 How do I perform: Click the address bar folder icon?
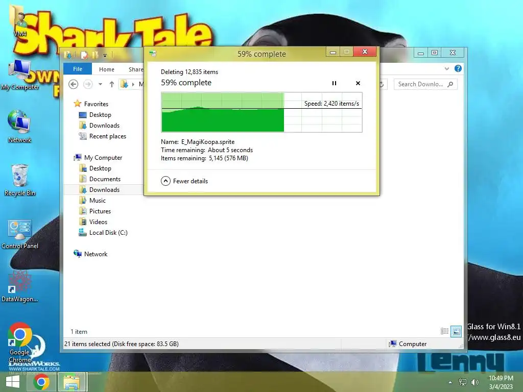(124, 84)
